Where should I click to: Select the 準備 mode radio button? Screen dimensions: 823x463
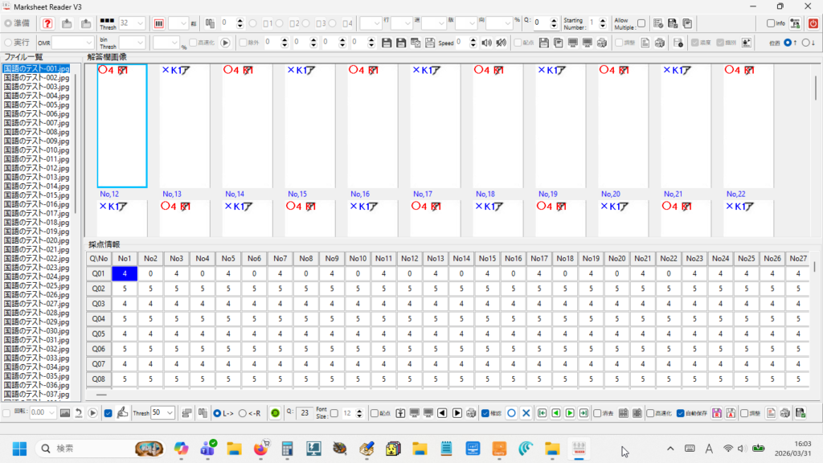(x=9, y=23)
